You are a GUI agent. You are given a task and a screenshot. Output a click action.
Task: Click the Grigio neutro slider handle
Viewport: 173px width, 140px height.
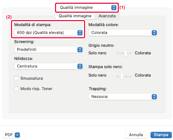coord(126,54)
